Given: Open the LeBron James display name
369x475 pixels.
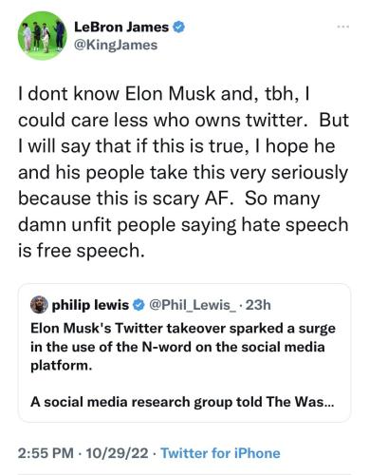Looking at the screenshot, I should coord(121,28).
